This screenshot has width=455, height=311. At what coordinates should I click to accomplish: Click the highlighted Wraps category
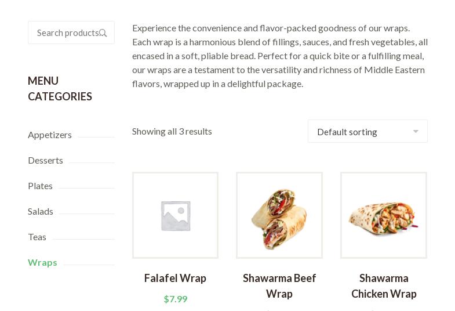pos(42,262)
